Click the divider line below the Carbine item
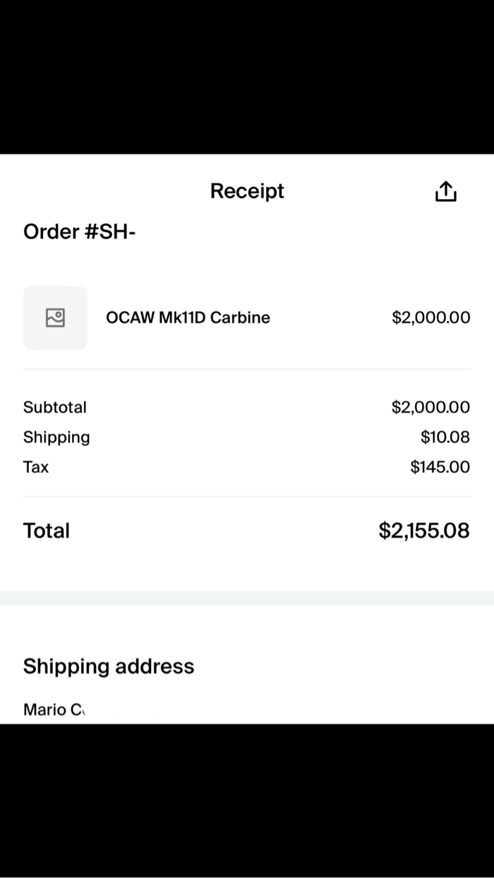 [x=247, y=368]
